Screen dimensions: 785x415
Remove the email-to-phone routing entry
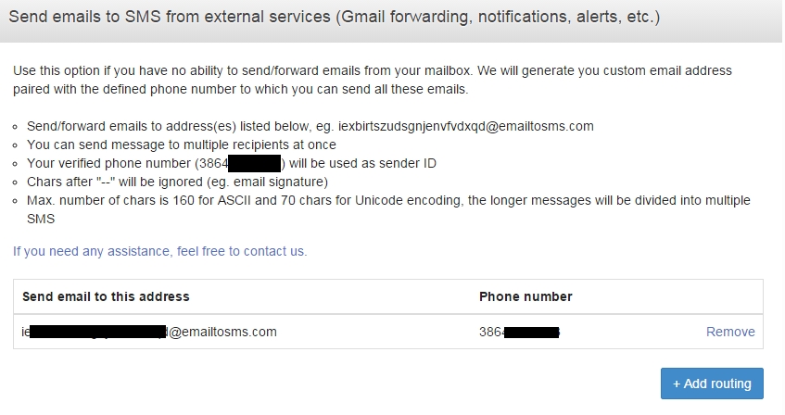click(x=730, y=332)
